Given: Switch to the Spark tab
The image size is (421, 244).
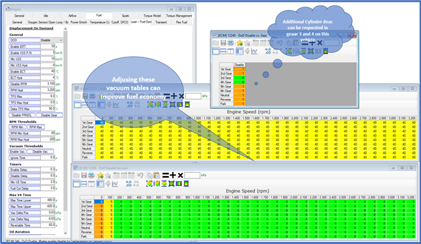Looking at the screenshot, I should 125,16.
